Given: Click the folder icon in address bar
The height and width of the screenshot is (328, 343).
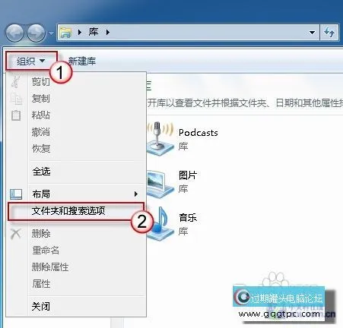Looking at the screenshot, I should pyautogui.click(x=66, y=33).
